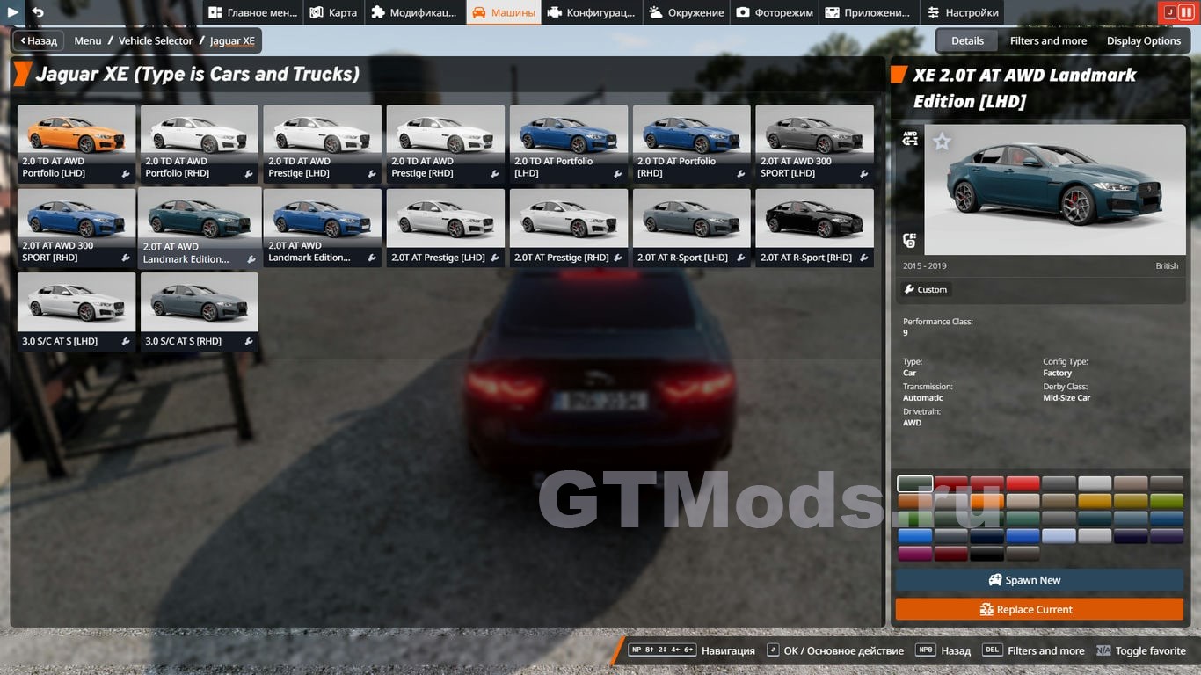Go back with the Назад button
Image resolution: width=1201 pixels, height=675 pixels.
pos(39,40)
